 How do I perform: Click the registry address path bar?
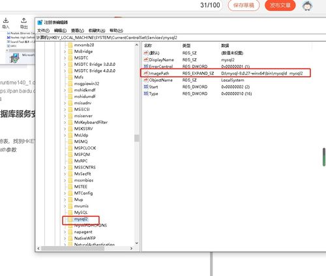(x=181, y=38)
